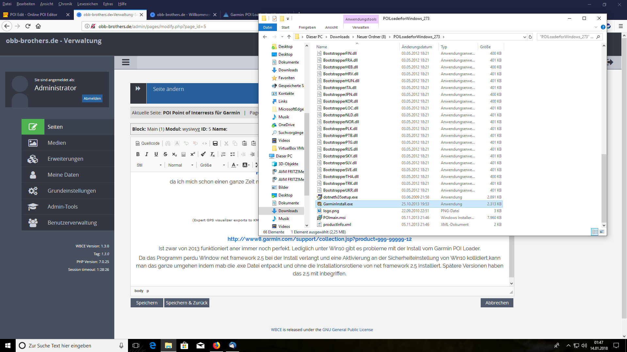Image resolution: width=627 pixels, height=352 pixels.
Task: Open the Größe font size dropdown
Action: tap(212, 165)
